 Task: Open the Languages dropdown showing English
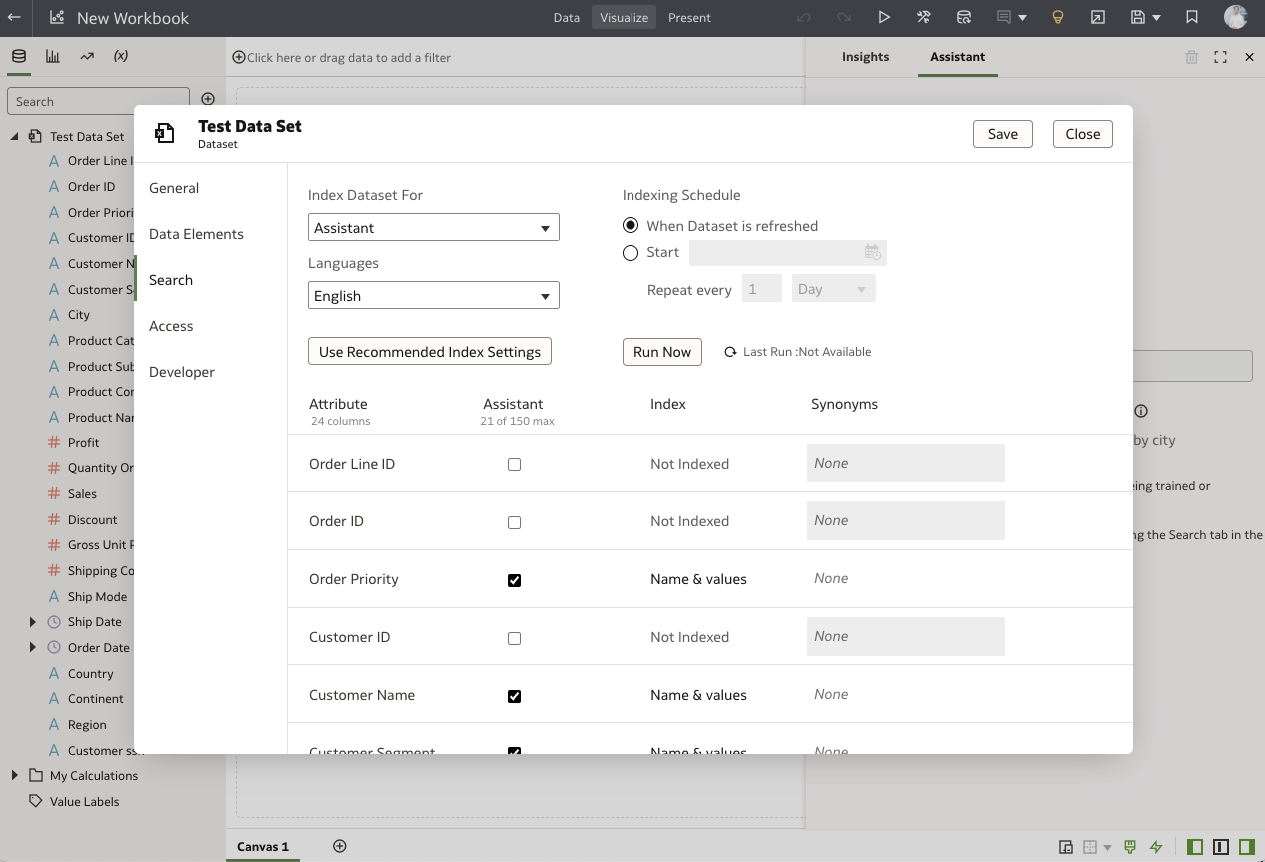click(x=433, y=295)
